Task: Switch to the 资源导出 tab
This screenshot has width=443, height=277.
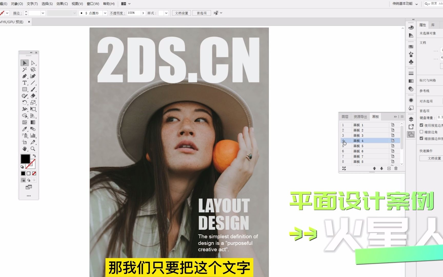Action: [360, 117]
